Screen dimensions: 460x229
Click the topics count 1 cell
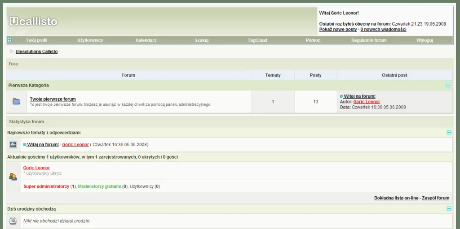pos(273,102)
